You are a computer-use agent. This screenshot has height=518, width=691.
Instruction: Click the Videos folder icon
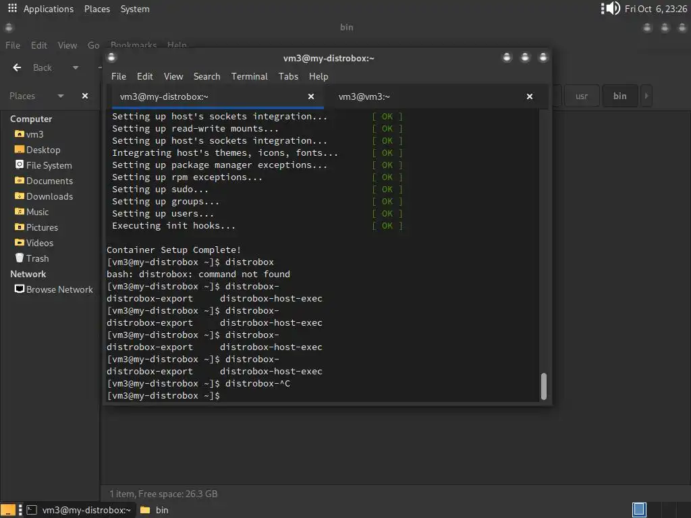pyautogui.click(x=20, y=242)
